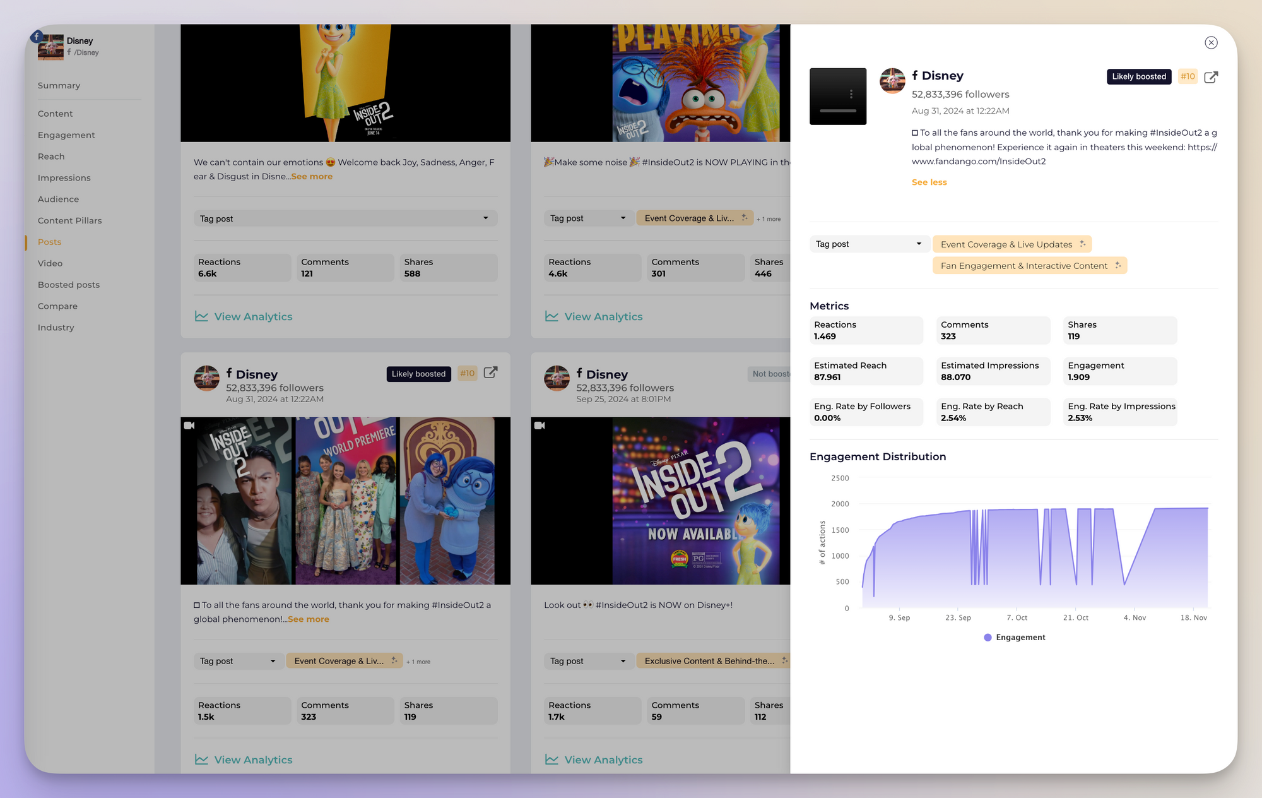Image resolution: width=1262 pixels, height=798 pixels.
Task: Open the Tag post dropdown bottom-left post
Action: (x=234, y=661)
